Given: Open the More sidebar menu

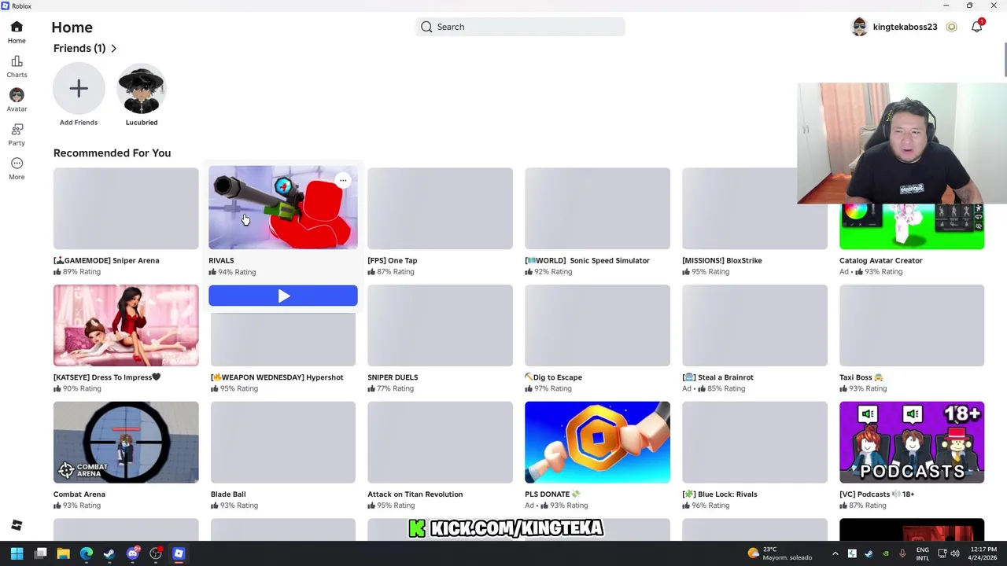Looking at the screenshot, I should (x=17, y=168).
